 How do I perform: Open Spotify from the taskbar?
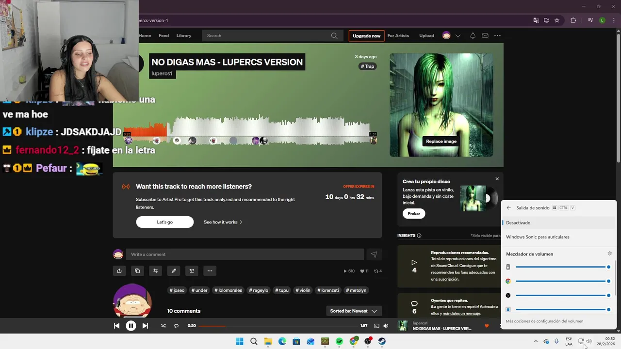pyautogui.click(x=339, y=341)
